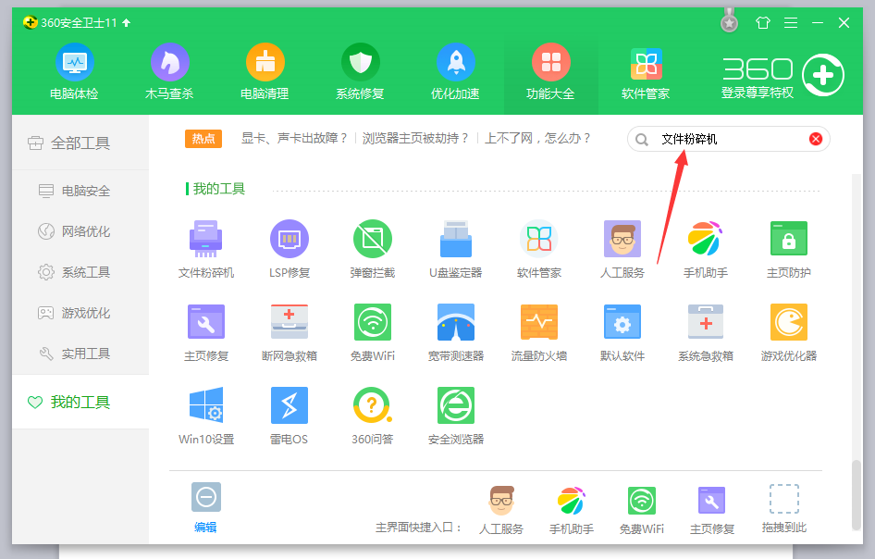875x559 pixels.
Task: Open the 默认软件 default software tool
Action: pos(622,333)
